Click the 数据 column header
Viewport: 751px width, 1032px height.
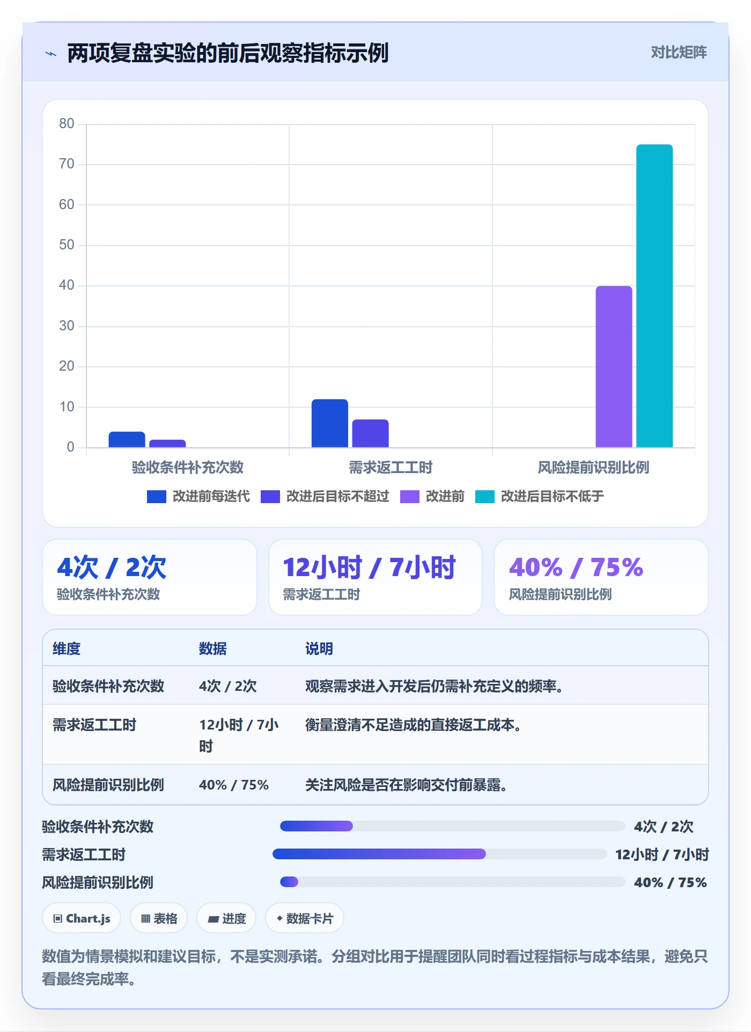coord(213,648)
